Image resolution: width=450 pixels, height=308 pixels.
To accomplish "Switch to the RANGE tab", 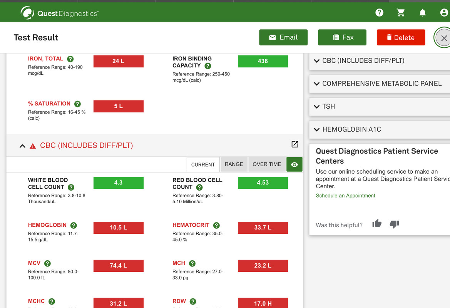I will coord(234,164).
